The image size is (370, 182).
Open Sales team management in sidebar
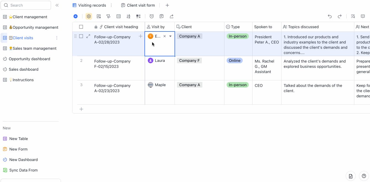pyautogui.click(x=30, y=48)
